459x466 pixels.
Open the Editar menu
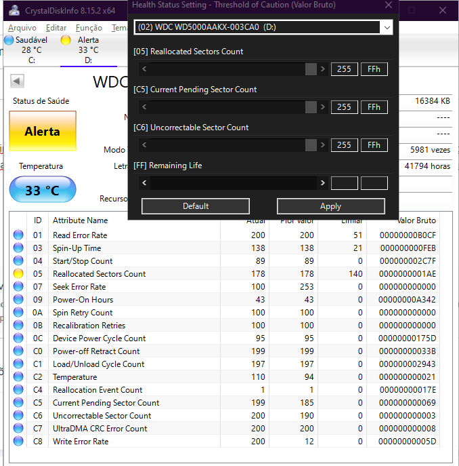(x=56, y=28)
